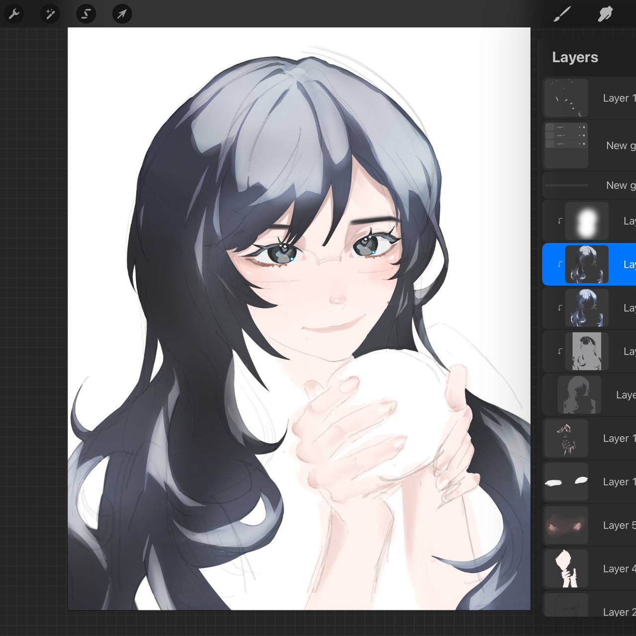Tap the dark hair silhouette layer thumbnail
The width and height of the screenshot is (636, 636).
pyautogui.click(x=579, y=395)
